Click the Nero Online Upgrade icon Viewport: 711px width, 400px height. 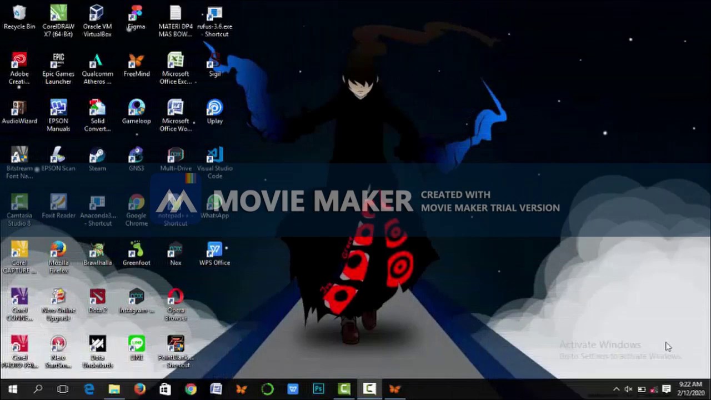coord(58,304)
